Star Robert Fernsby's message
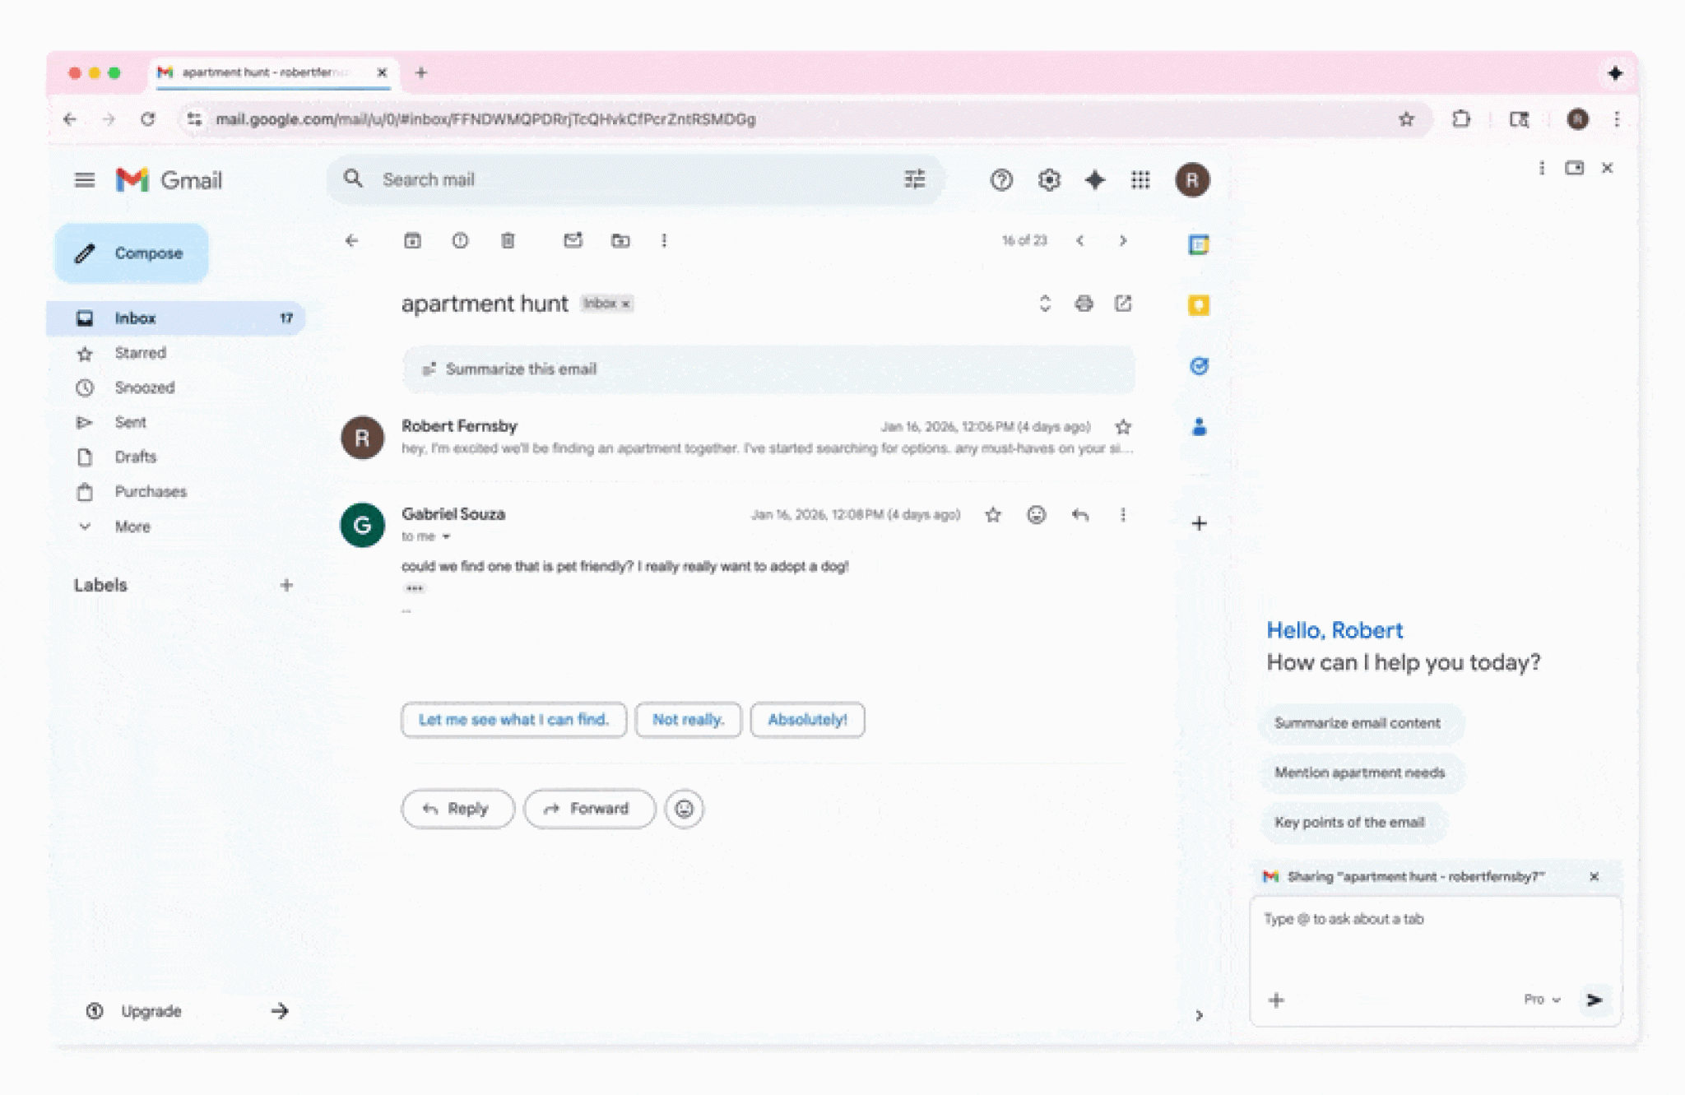1685x1095 pixels. (1123, 427)
